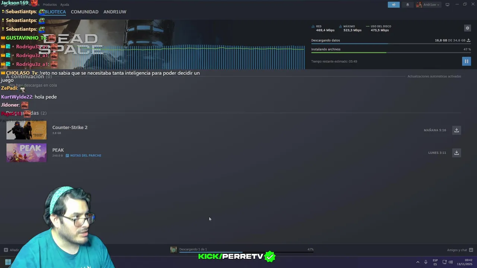Open the Ayuda menu
This screenshot has width=477, height=268.
(x=65, y=5)
